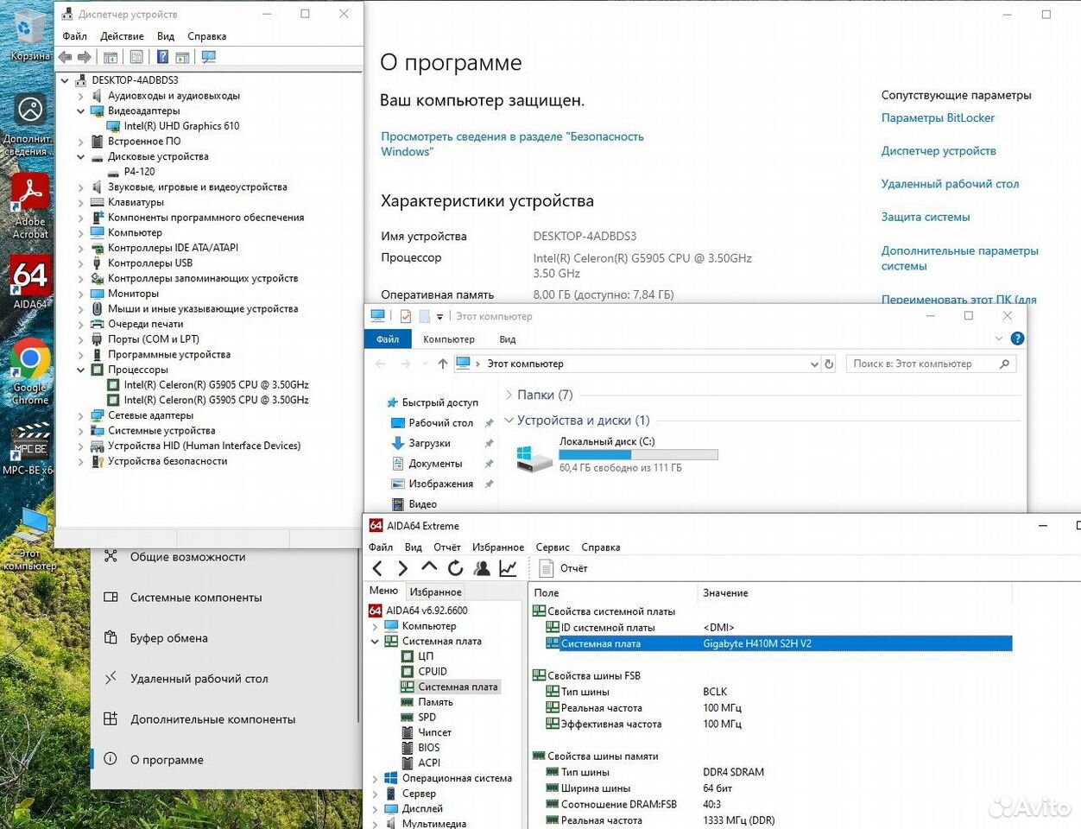Click the blue help question mark in Explorer
This screenshot has width=1081, height=829.
pos(1017,339)
